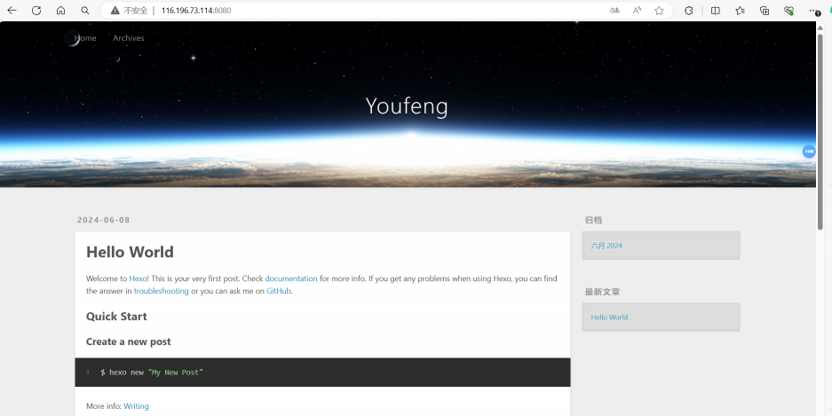The image size is (832, 416).
Task: Click the browser back arrow
Action: click(x=12, y=11)
